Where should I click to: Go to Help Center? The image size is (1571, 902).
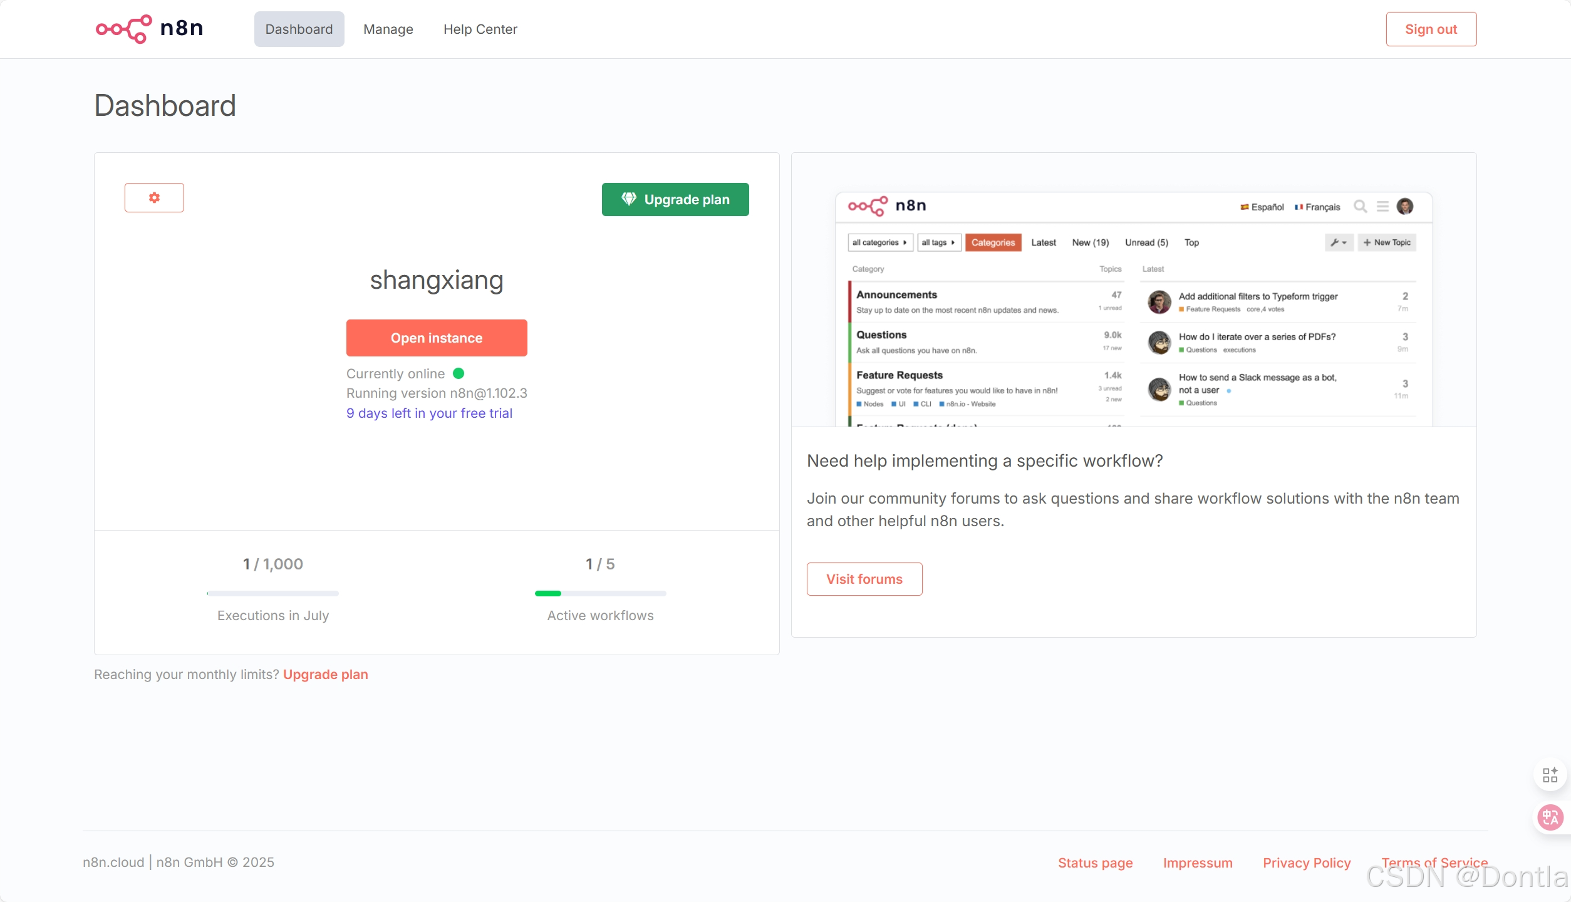[480, 29]
